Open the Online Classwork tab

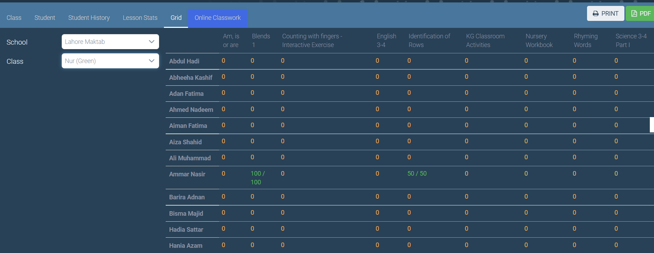point(218,18)
